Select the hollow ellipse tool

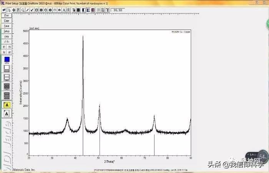pos(55,10)
